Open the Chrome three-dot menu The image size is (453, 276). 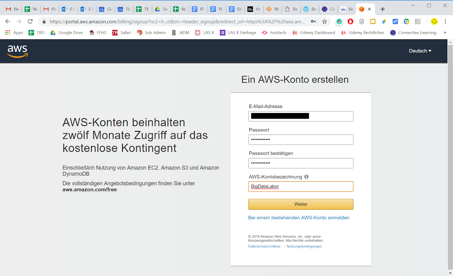tap(445, 21)
